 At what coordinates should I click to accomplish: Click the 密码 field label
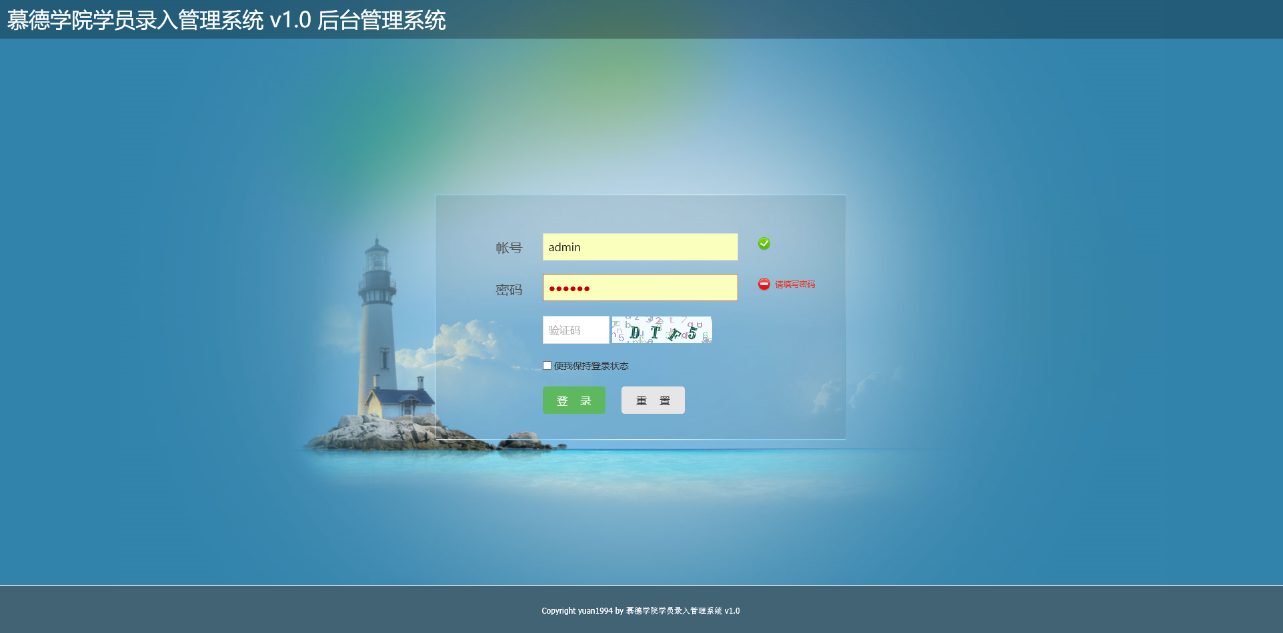coord(508,290)
